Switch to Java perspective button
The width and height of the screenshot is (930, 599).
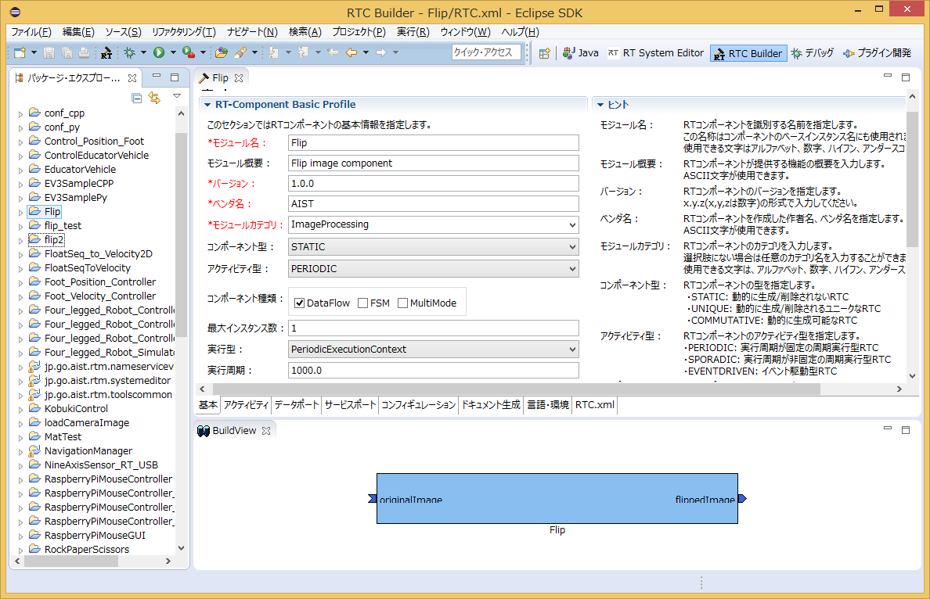click(x=581, y=52)
